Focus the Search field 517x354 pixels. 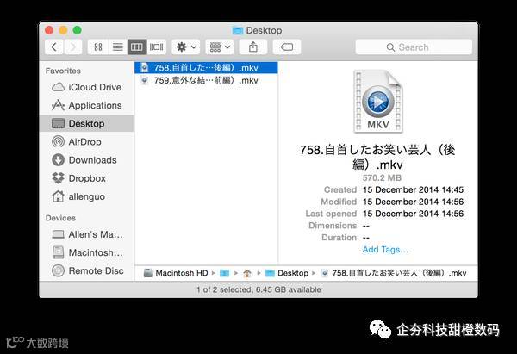pos(414,47)
